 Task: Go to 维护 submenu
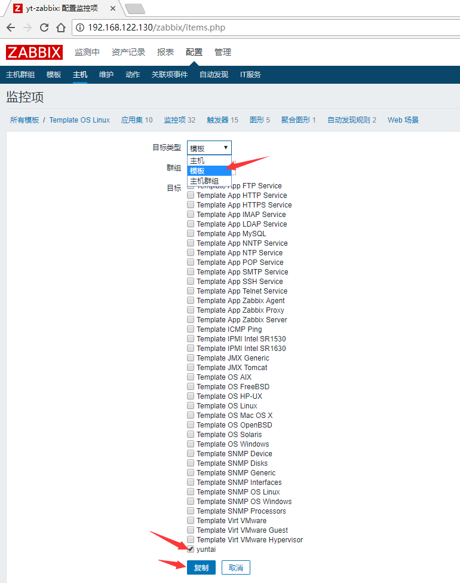(x=106, y=75)
